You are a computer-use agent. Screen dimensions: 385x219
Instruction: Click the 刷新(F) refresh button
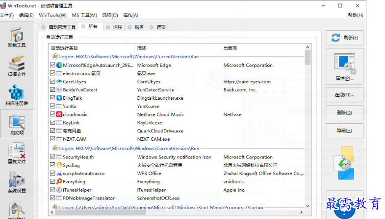[x=344, y=38]
